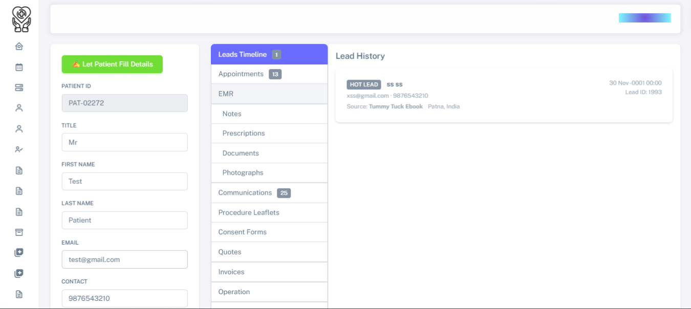
Task: Open the Operation tab
Action: coord(269,292)
